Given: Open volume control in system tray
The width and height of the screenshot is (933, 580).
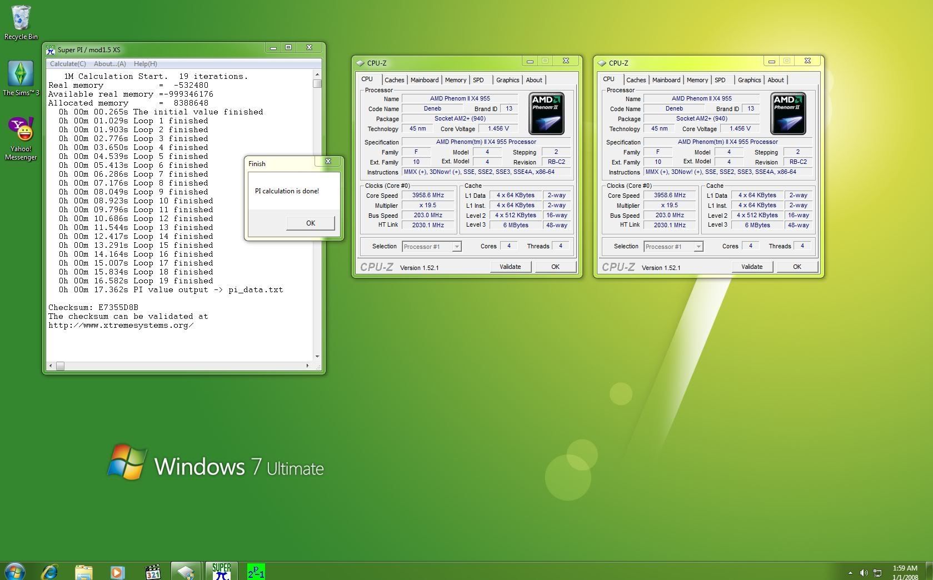Looking at the screenshot, I should [x=864, y=573].
